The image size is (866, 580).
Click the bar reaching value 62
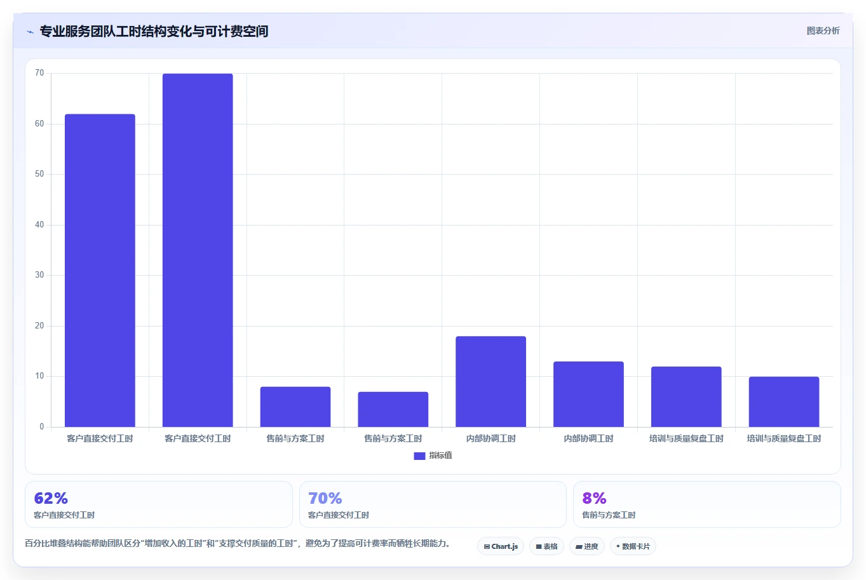coord(100,271)
